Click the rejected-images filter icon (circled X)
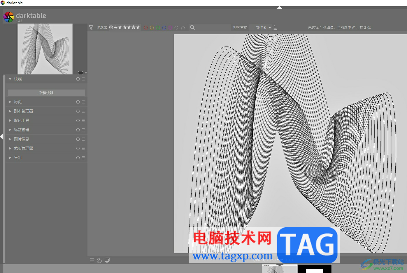Viewport: 407px width, 273px height. tap(111, 27)
